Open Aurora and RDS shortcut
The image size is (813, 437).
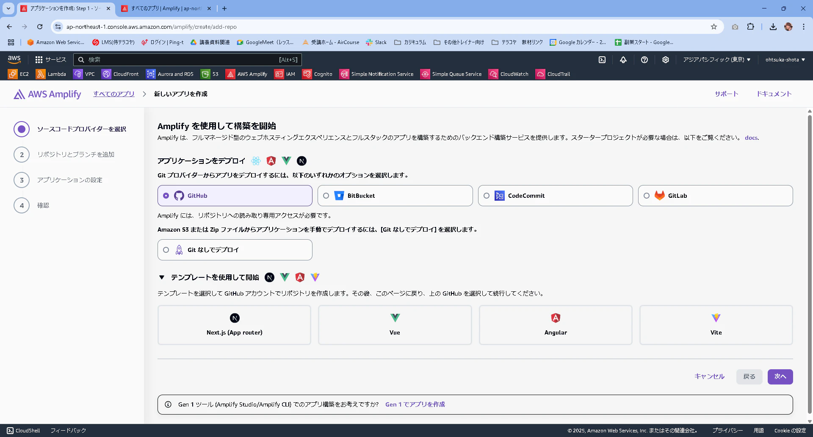pos(170,74)
